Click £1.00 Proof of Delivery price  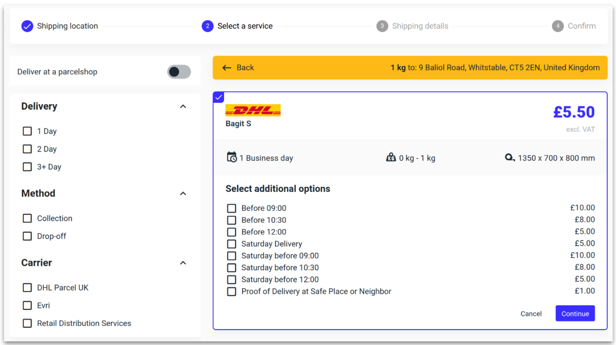click(x=585, y=291)
